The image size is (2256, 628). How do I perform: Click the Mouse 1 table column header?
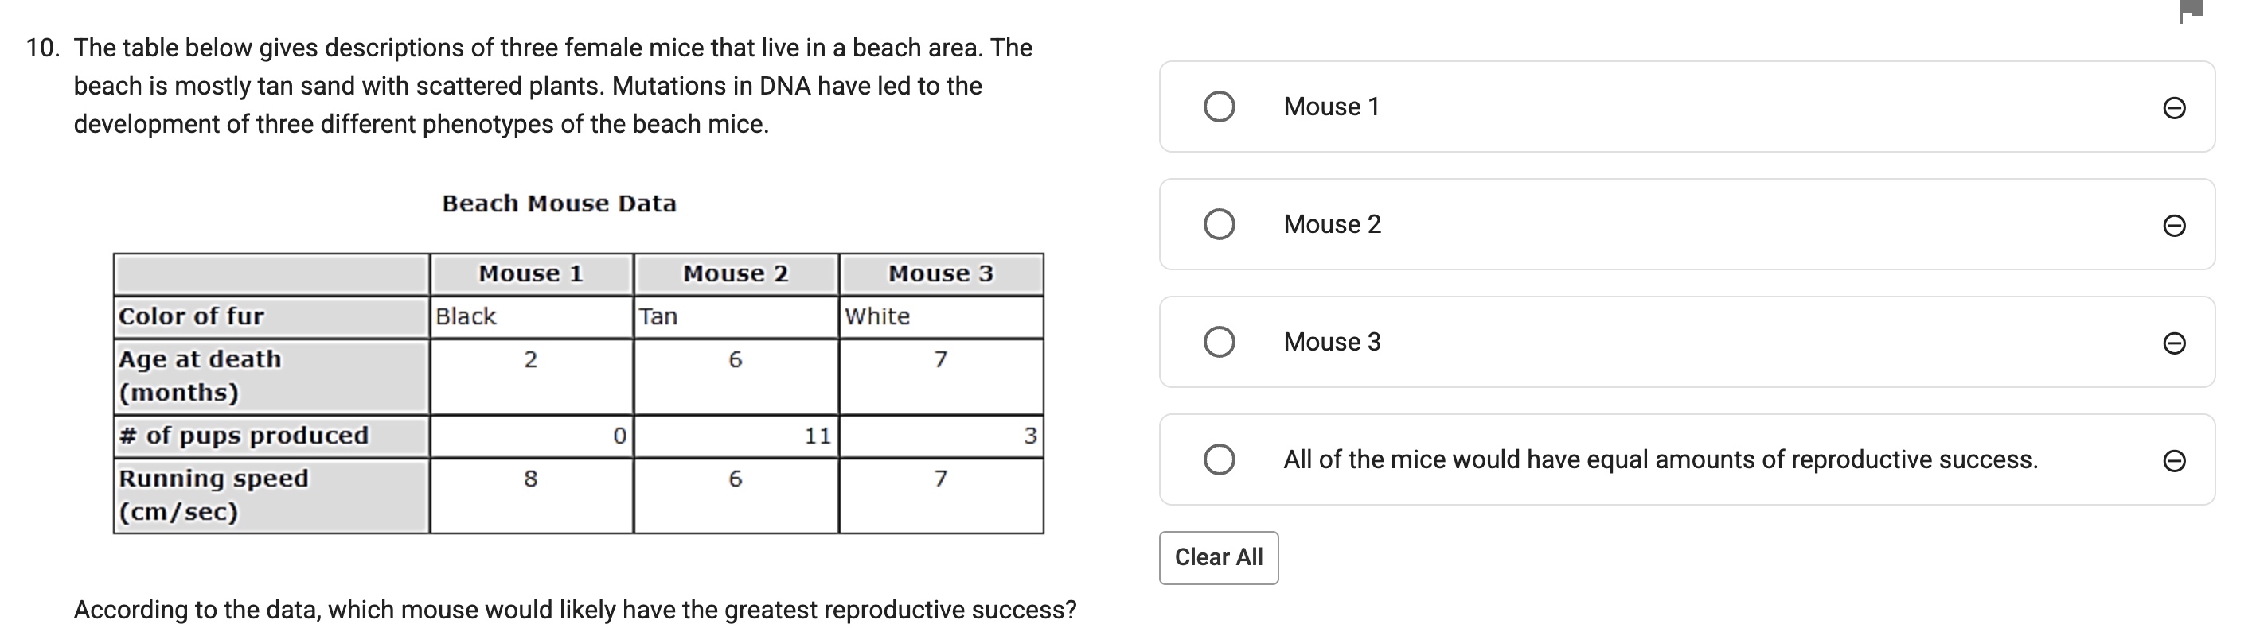coord(531,273)
